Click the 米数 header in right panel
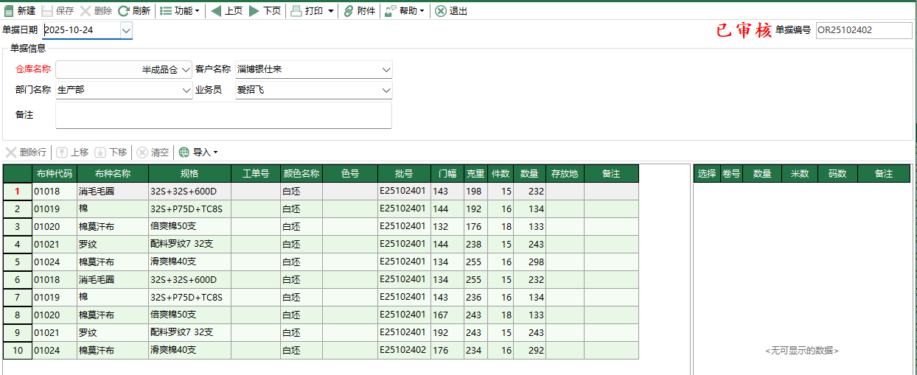 coord(800,174)
